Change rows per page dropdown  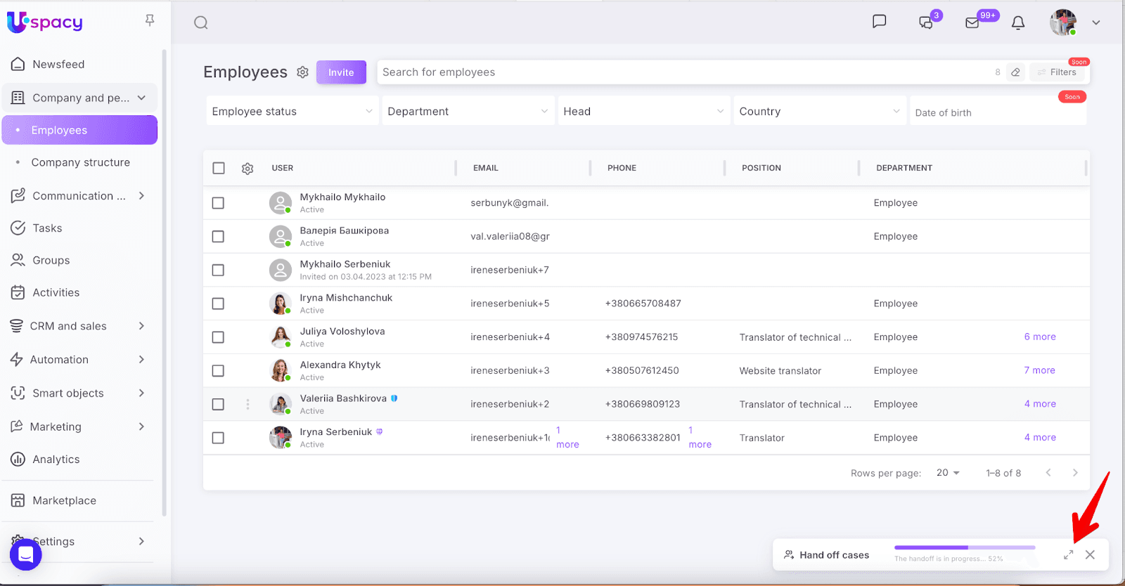948,473
